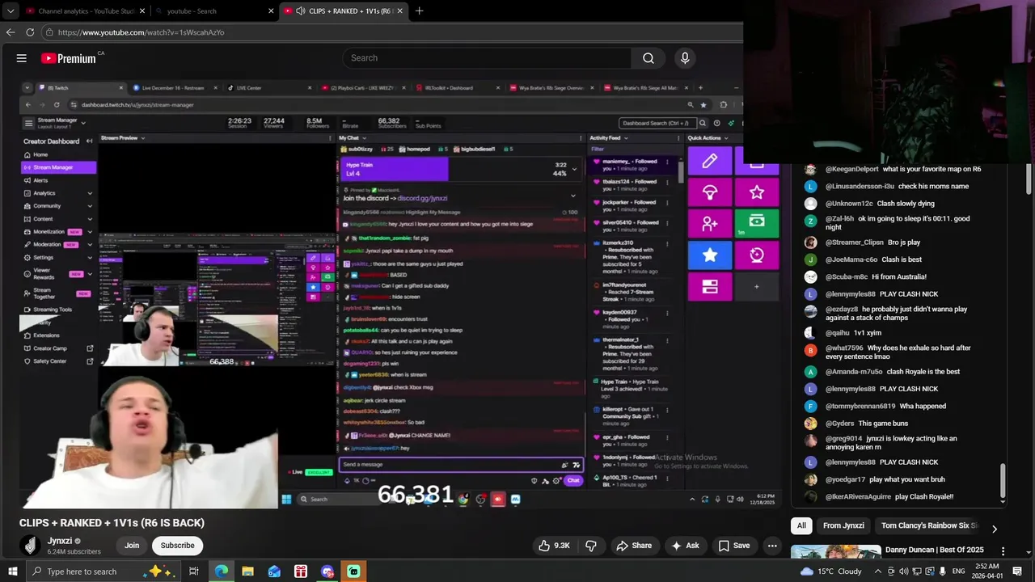Click the YouTube Premium logo
Screen dimensions: 1035x582
[69, 58]
